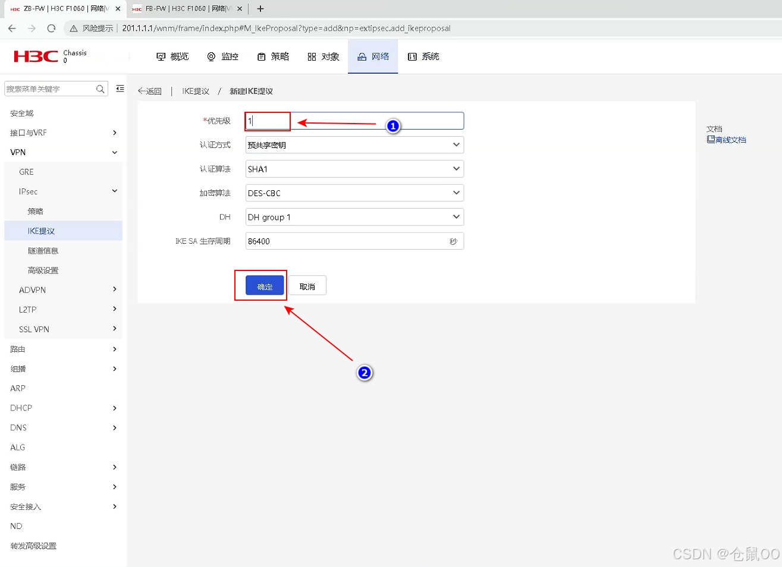This screenshot has width=782, height=567.
Task: Click the browser refresh icon
Action: tap(51, 28)
